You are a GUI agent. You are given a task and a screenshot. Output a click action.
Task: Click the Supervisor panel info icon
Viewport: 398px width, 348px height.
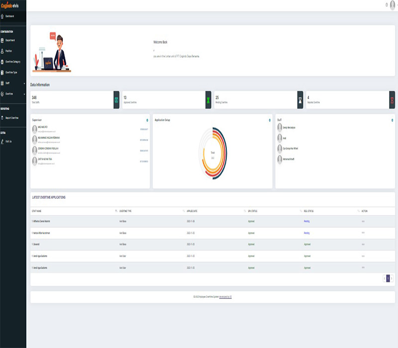point(147,120)
